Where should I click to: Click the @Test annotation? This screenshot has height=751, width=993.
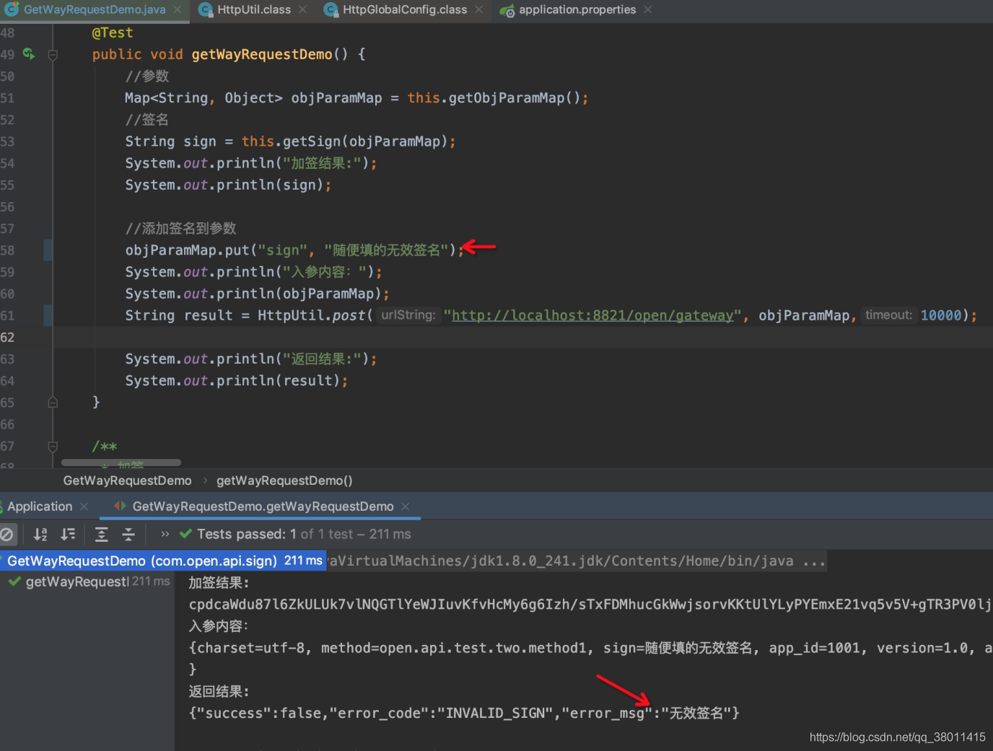113,32
